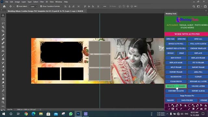
Task: Align right edges in options bar
Action: tap(73, 6)
